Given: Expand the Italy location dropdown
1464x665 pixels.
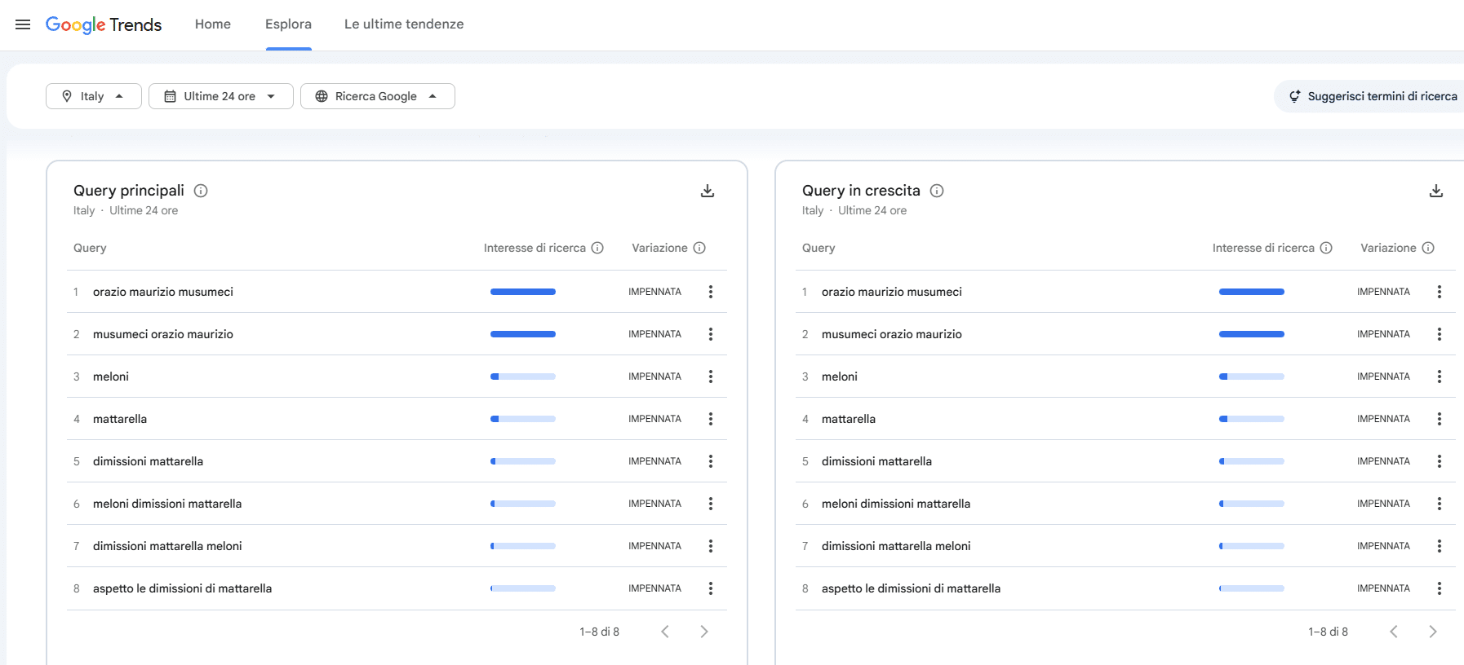Looking at the screenshot, I should click(93, 96).
